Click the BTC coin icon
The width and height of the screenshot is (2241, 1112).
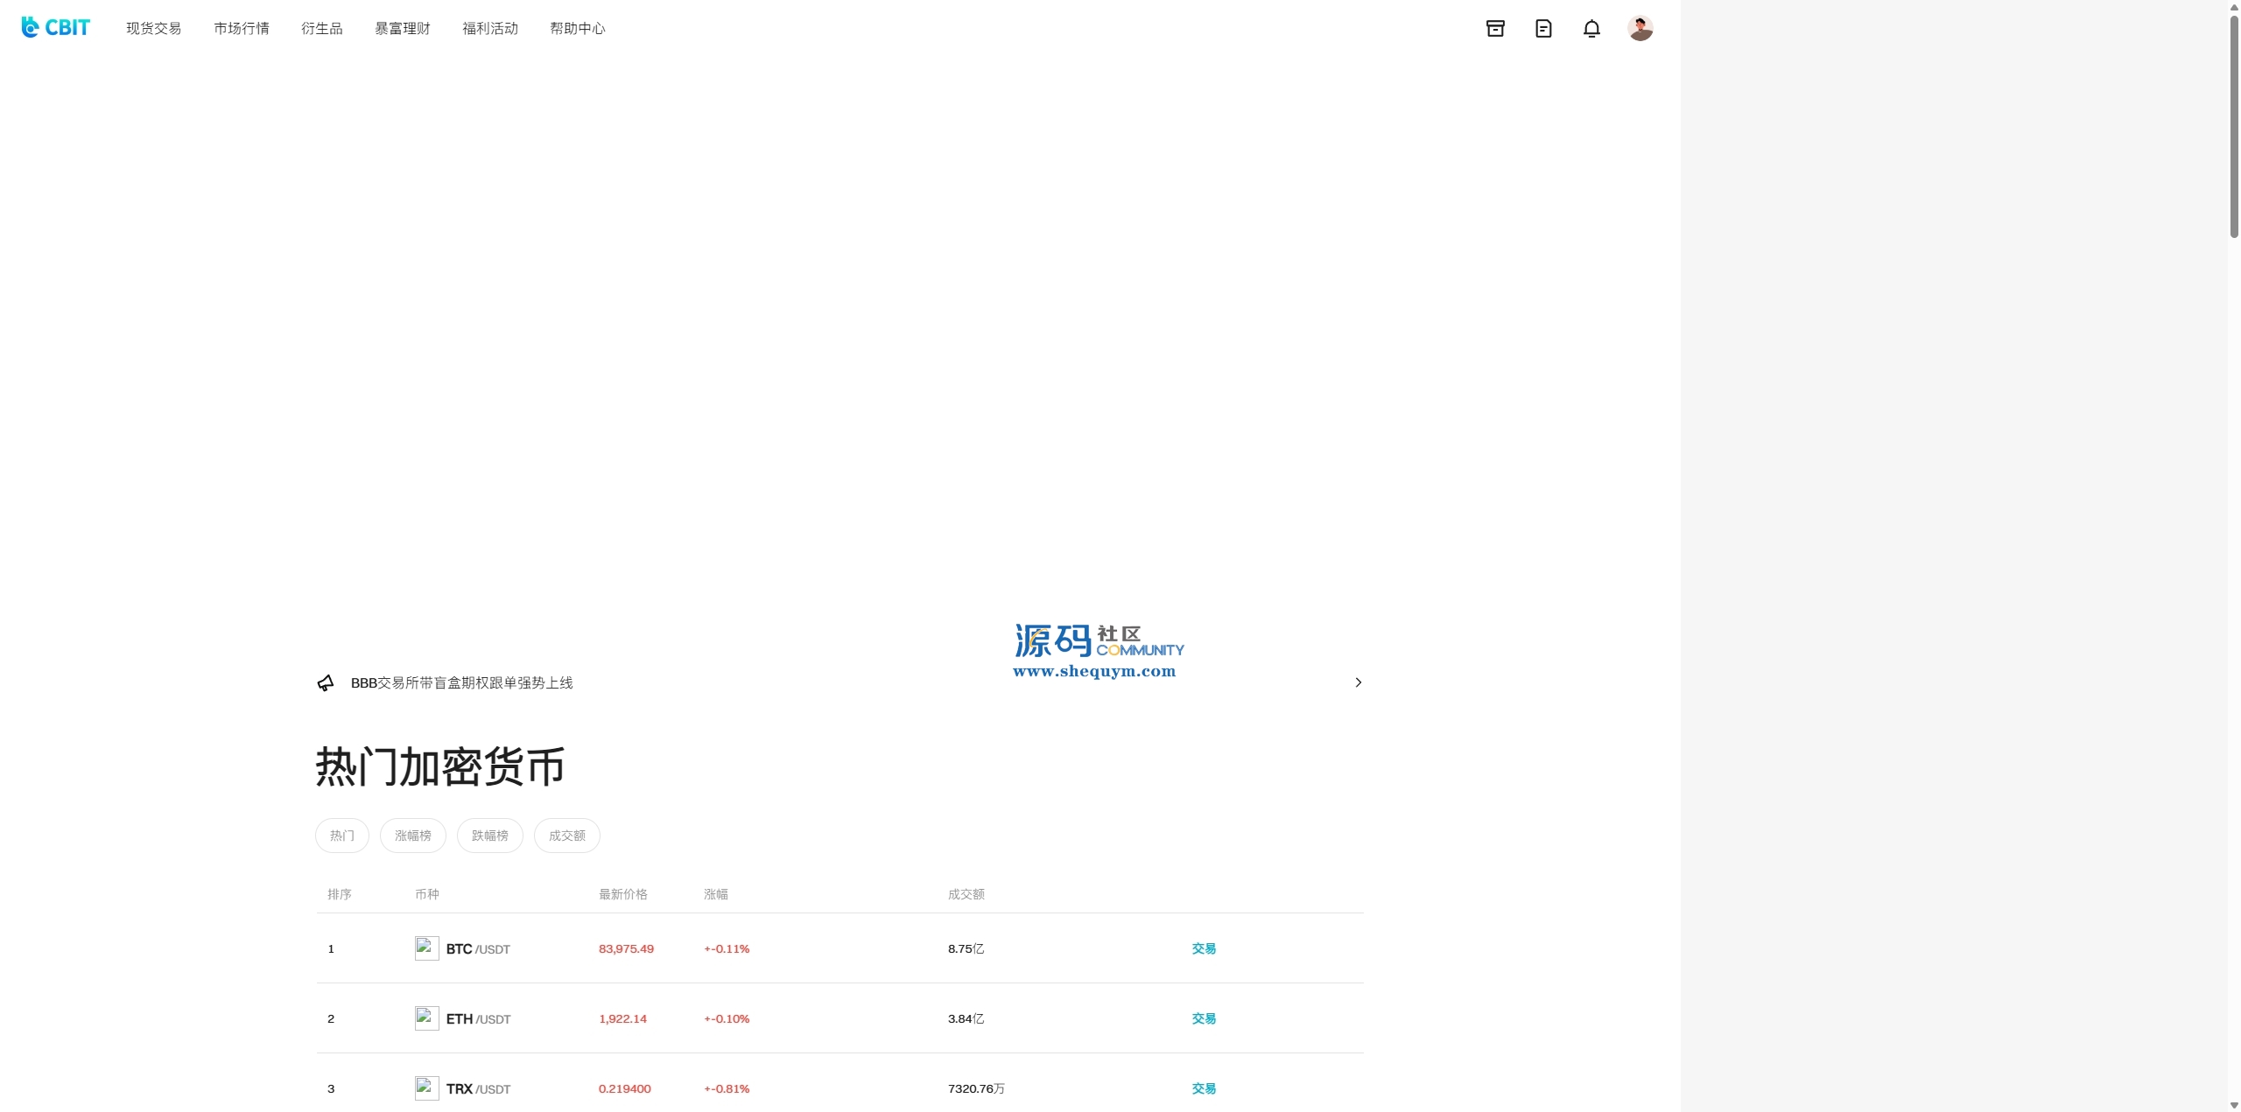426,948
